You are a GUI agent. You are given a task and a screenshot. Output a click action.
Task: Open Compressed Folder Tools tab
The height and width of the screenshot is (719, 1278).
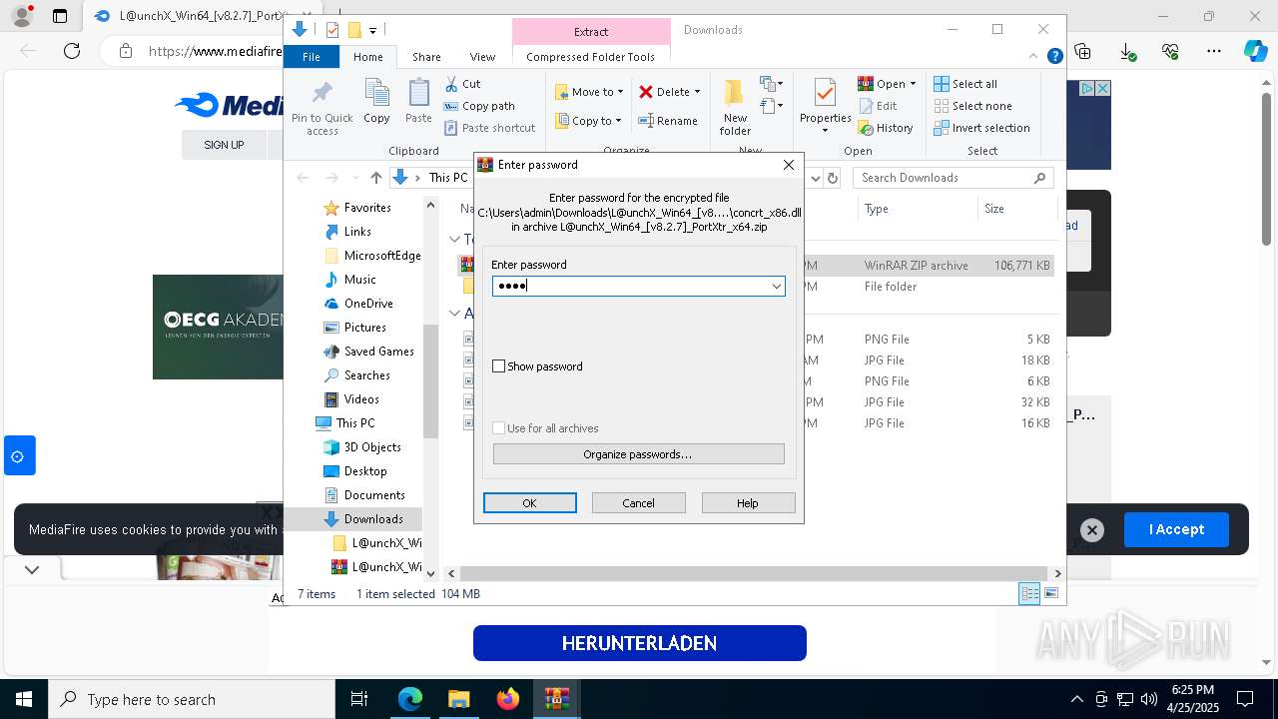point(590,57)
